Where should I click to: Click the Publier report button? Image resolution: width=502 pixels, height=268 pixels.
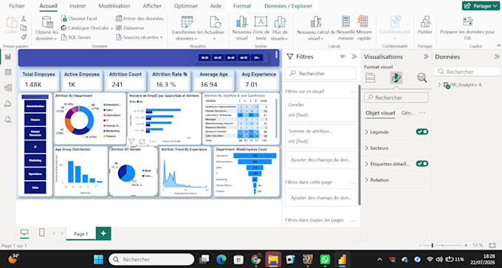click(425, 26)
